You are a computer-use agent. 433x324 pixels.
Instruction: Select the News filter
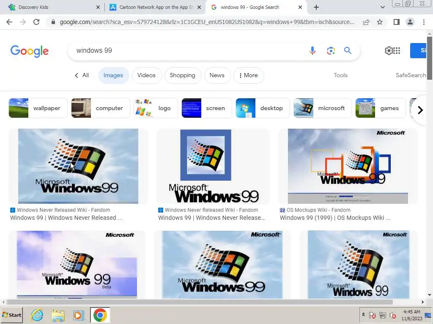click(x=217, y=75)
